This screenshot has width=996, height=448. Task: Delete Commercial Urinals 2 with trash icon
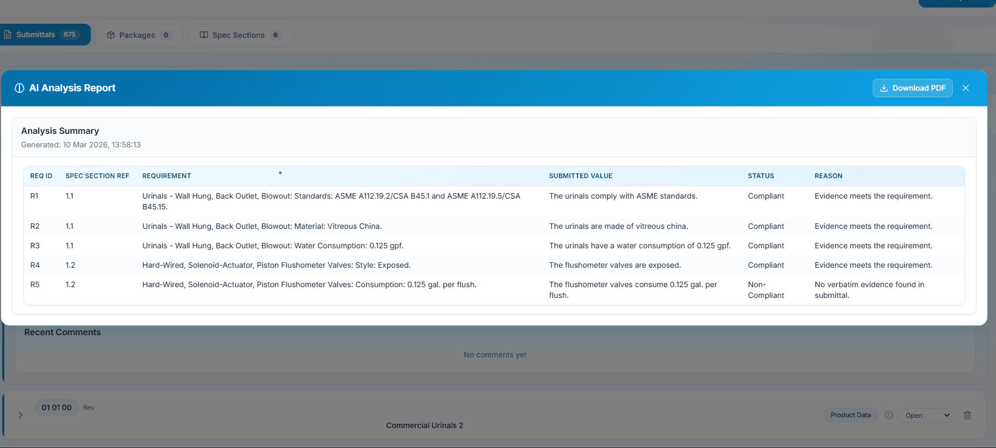967,415
